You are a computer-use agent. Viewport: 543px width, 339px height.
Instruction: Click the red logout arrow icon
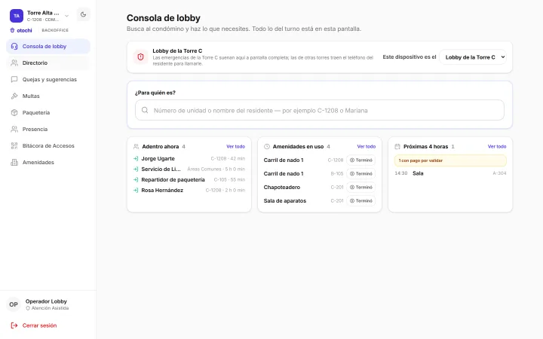14,325
